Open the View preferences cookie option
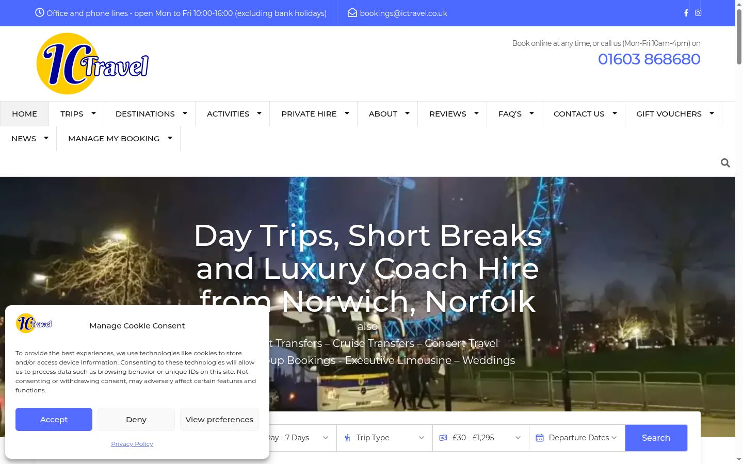This screenshot has width=743, height=464. click(x=219, y=420)
